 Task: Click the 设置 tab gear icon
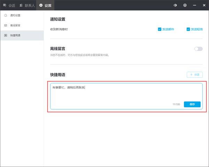41,5
